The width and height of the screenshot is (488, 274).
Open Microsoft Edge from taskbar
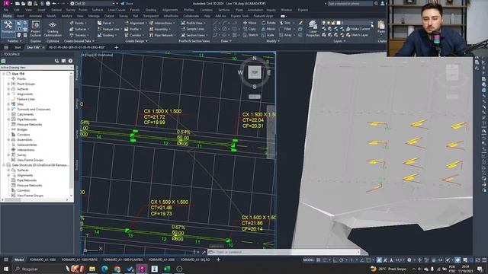click(104, 269)
